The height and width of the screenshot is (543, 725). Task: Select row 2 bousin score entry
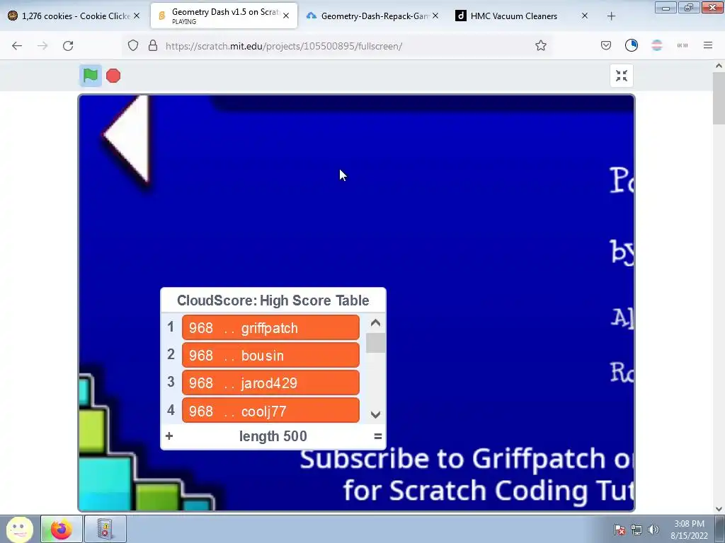tap(270, 355)
